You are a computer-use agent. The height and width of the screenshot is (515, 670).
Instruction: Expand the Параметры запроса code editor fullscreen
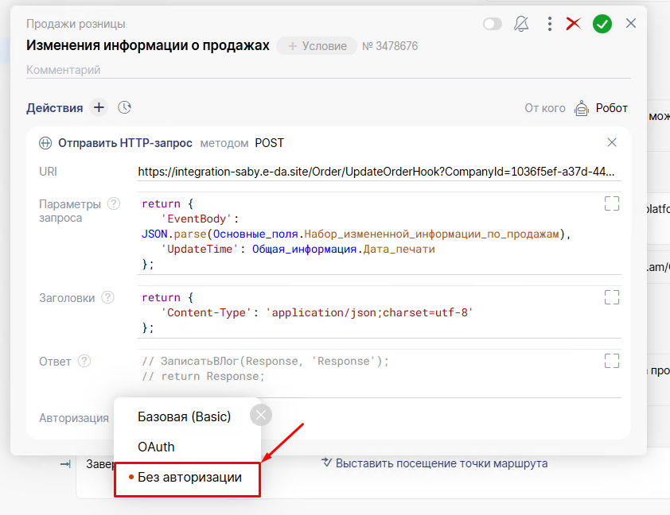(611, 203)
